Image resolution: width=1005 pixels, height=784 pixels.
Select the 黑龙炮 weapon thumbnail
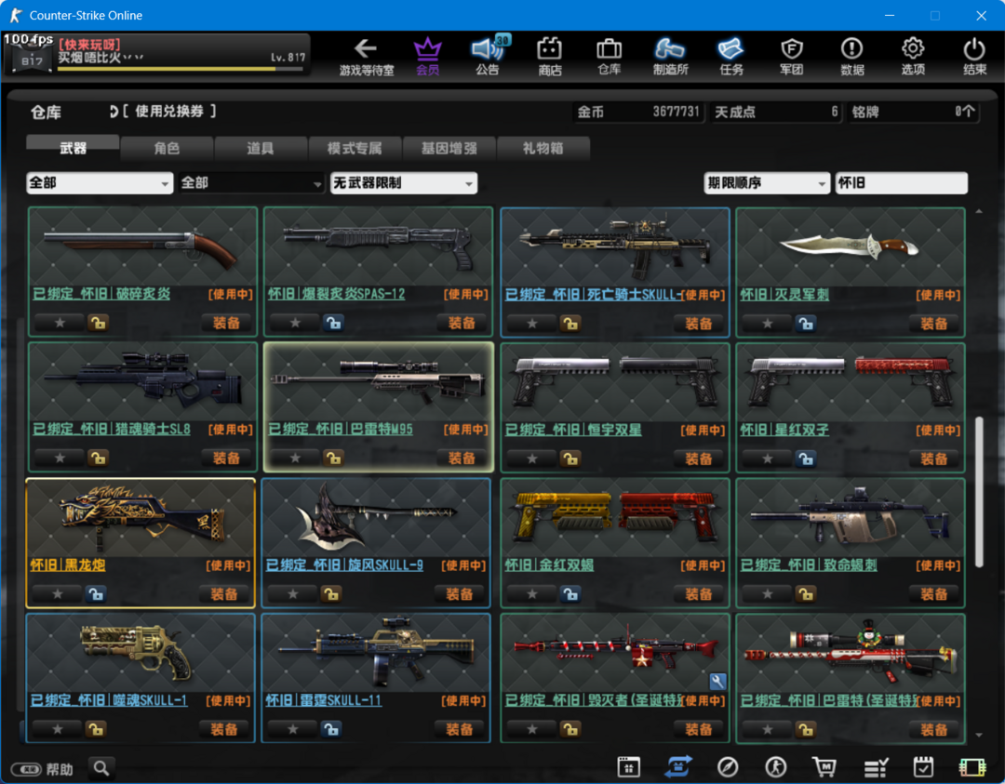pos(141,519)
